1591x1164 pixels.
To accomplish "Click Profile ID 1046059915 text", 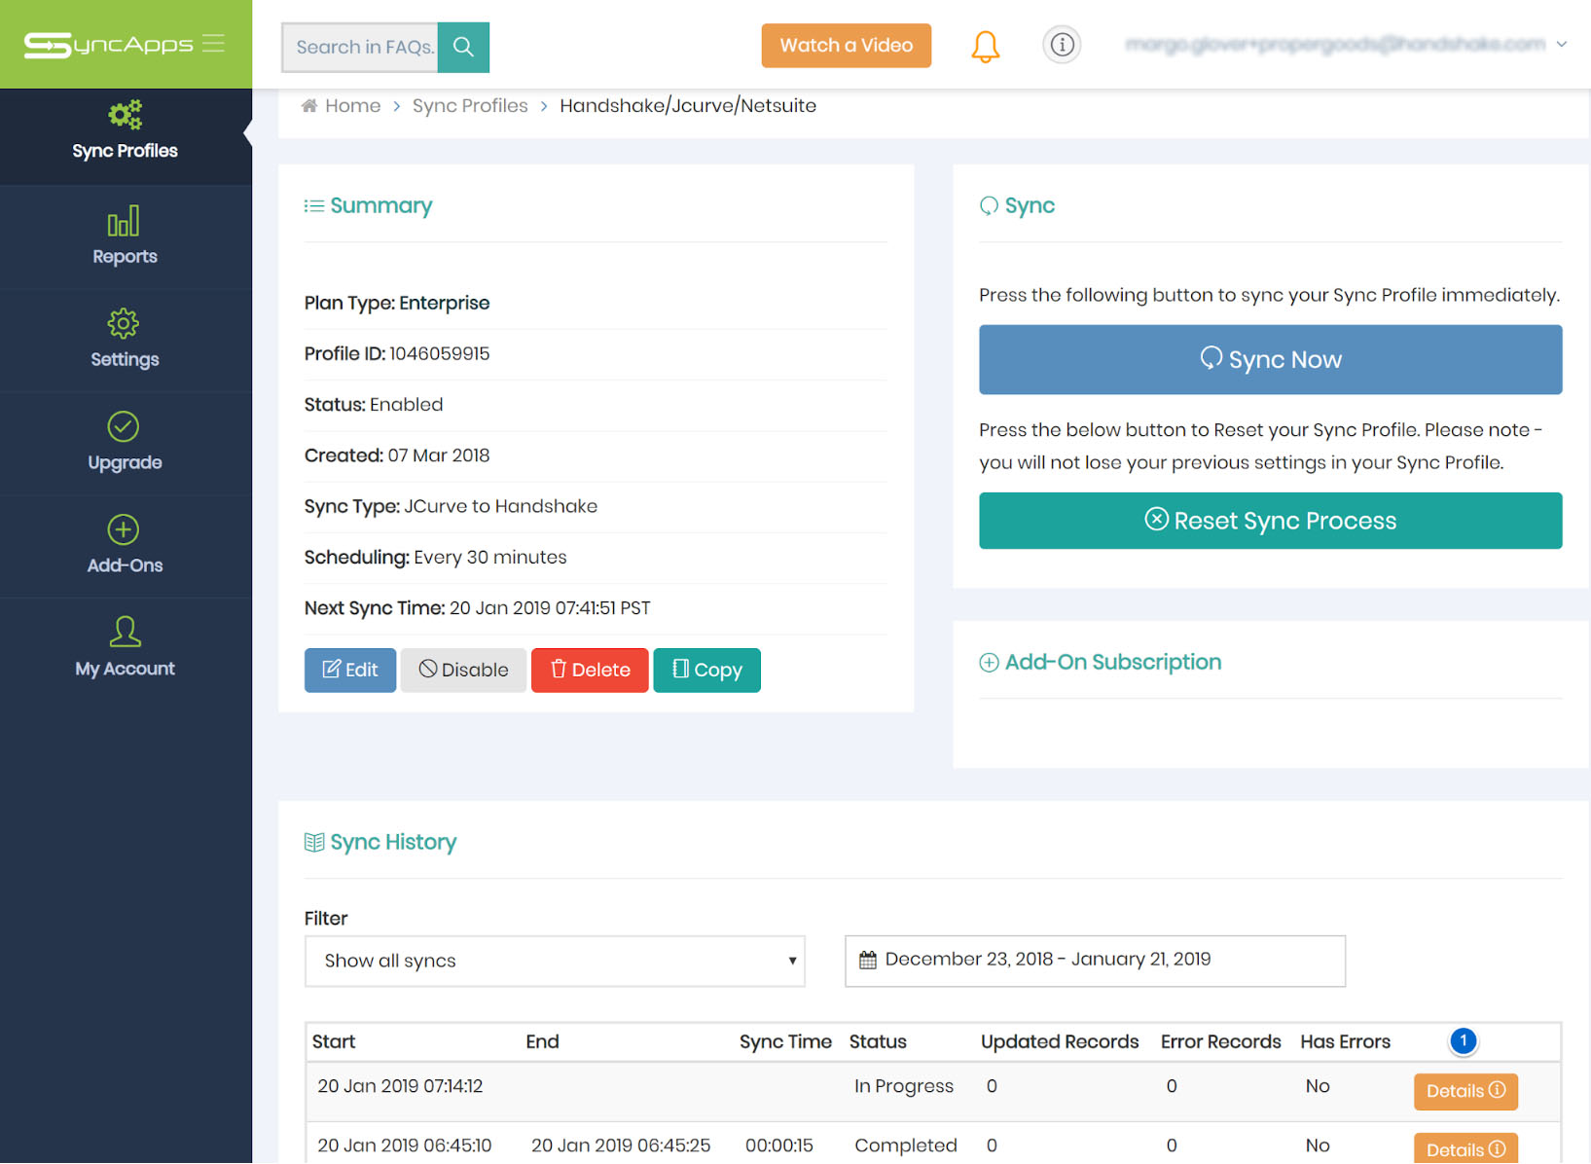I will point(397,353).
